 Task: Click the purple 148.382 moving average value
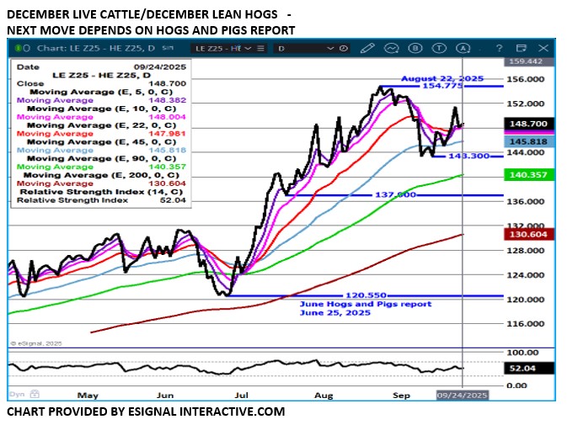pyautogui.click(x=168, y=100)
